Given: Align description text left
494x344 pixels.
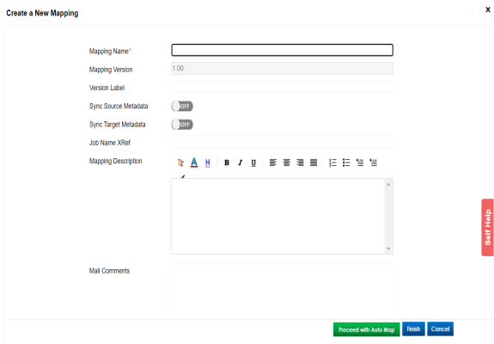Looking at the screenshot, I should 273,163.
